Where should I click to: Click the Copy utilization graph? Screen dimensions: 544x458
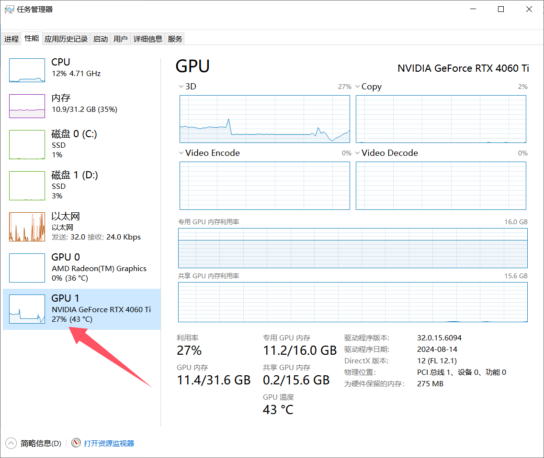point(441,119)
